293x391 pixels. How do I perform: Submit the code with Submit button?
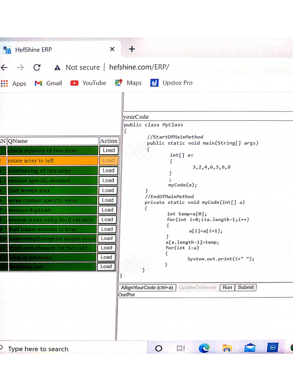coord(246,288)
